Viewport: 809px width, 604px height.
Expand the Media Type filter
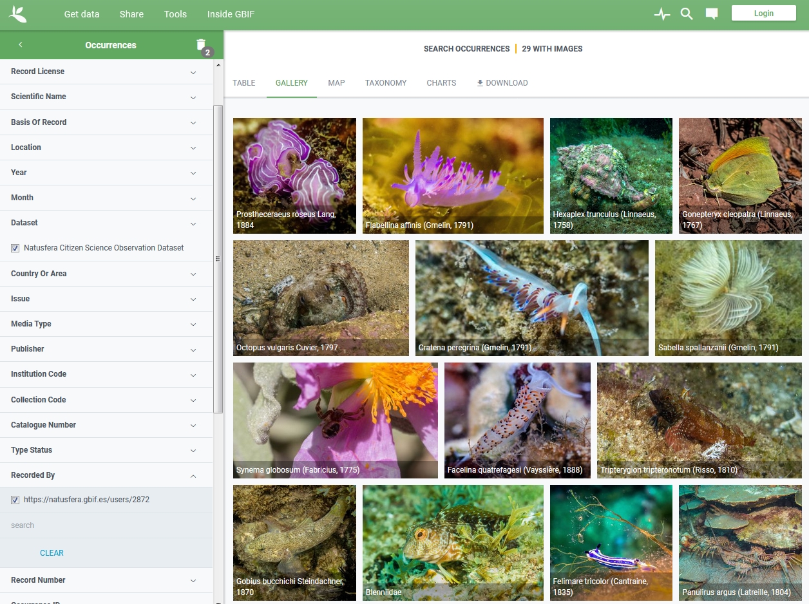click(193, 325)
